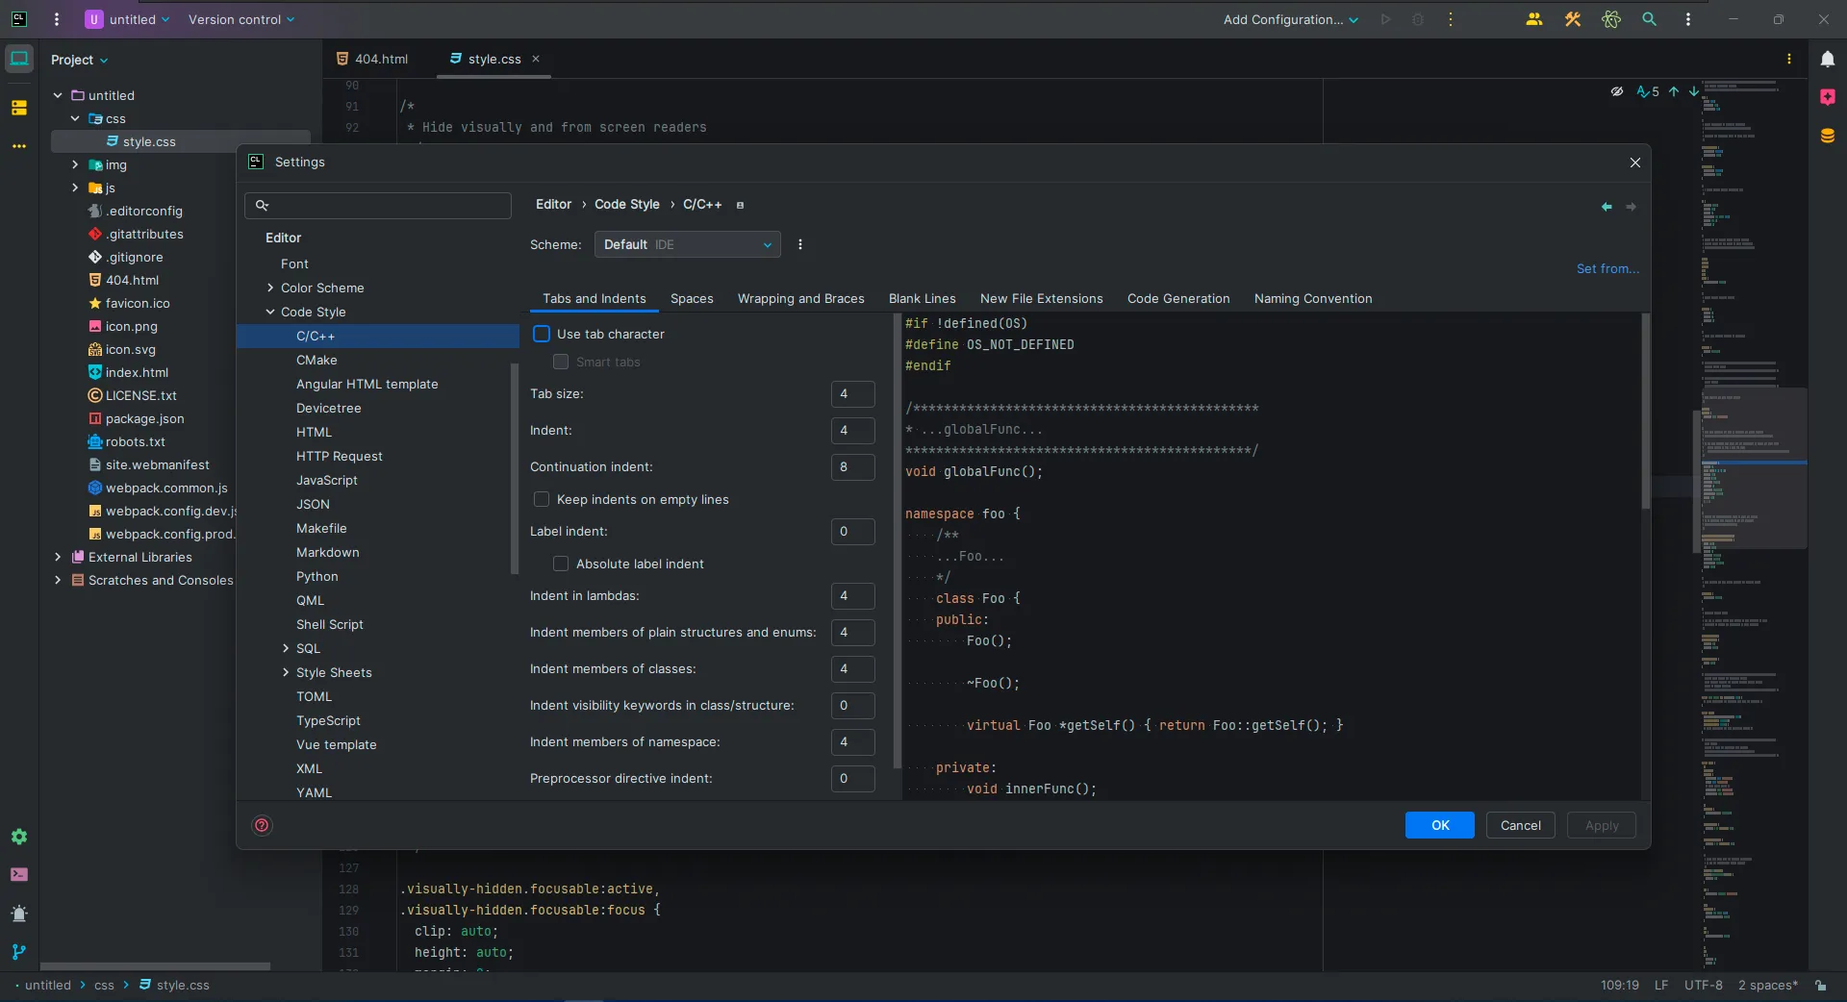Screen dimensions: 1847x1002
Task: Open the search everywhere magnifier icon
Action: [1649, 19]
